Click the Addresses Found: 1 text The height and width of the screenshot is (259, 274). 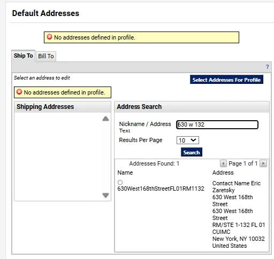pyautogui.click(x=154, y=163)
